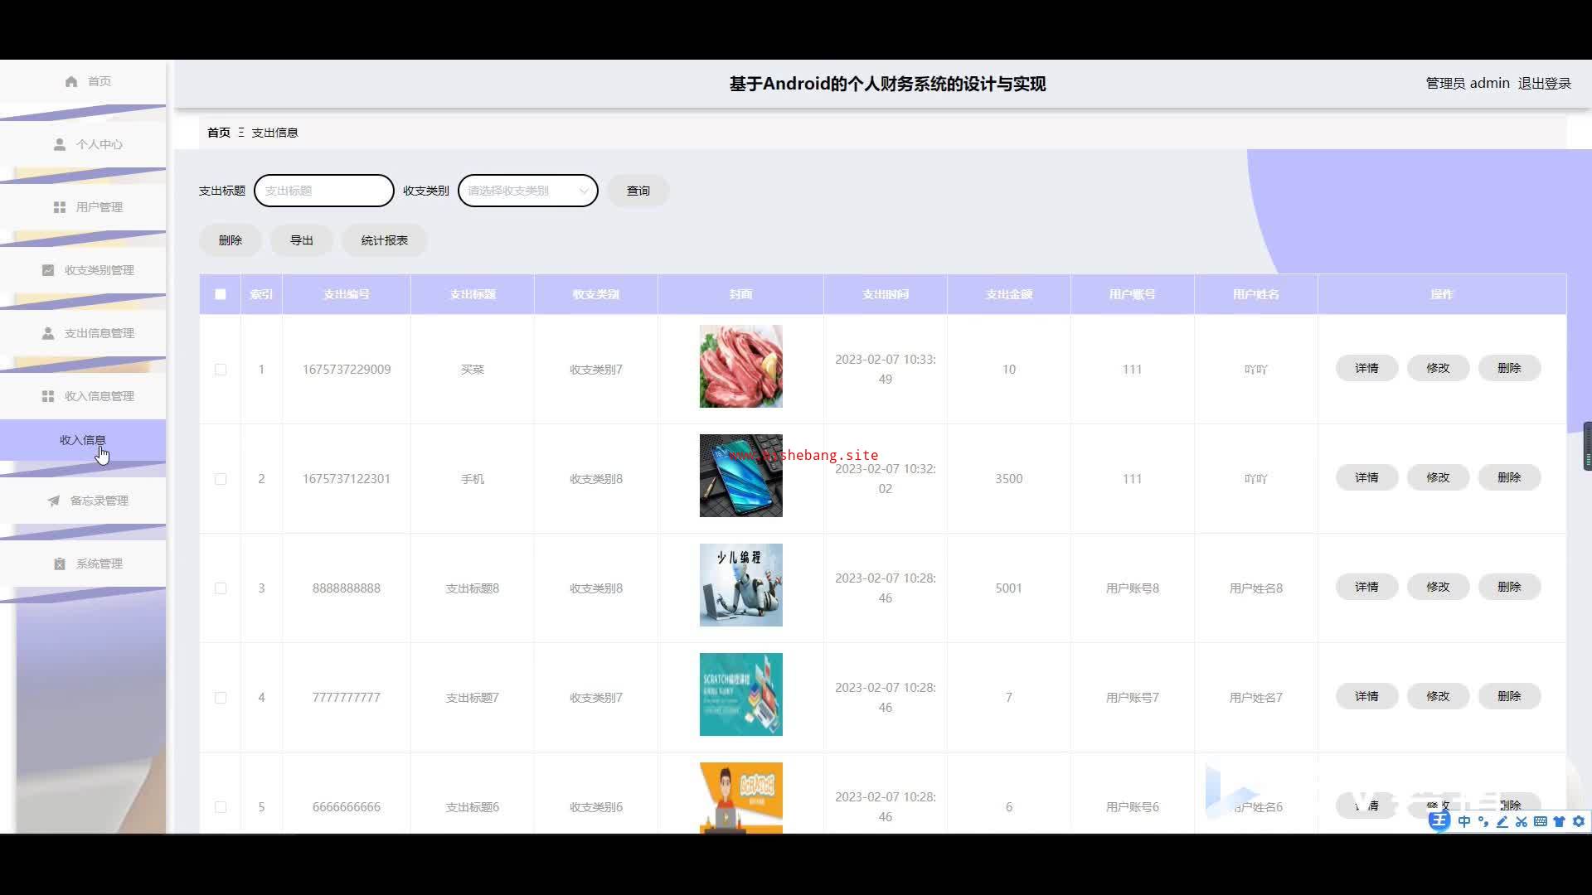The width and height of the screenshot is (1592, 895).
Task: Check the row 3 checkbox for 8888888888
Action: click(x=221, y=588)
